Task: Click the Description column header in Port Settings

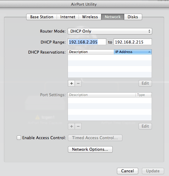Action: (102, 95)
